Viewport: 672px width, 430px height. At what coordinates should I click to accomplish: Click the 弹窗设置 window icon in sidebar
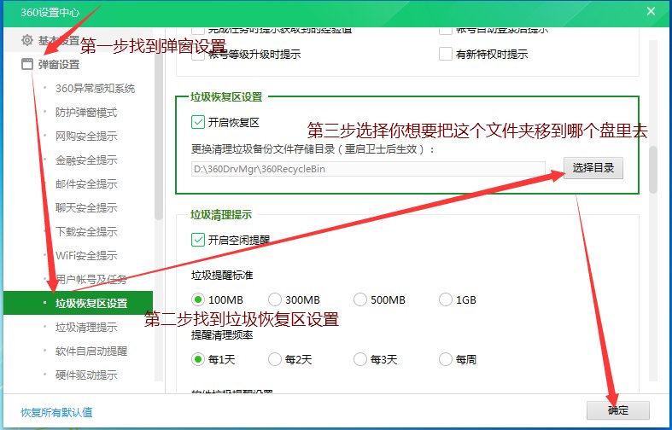[x=27, y=64]
